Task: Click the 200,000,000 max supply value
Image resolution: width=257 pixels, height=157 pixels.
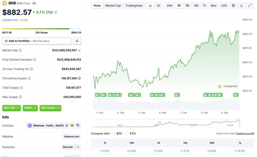Action: [72, 97]
